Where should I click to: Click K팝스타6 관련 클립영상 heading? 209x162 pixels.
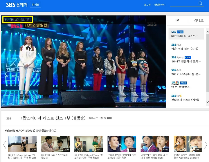click(30, 131)
